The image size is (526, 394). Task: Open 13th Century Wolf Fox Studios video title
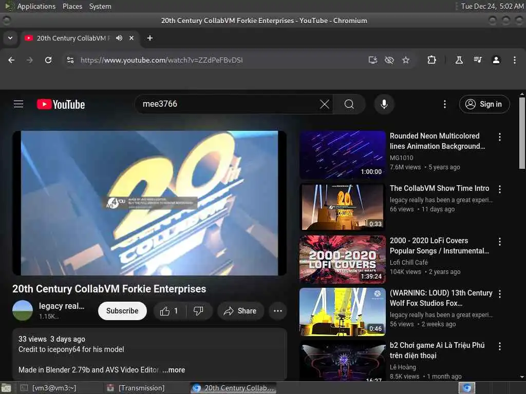coord(441,298)
